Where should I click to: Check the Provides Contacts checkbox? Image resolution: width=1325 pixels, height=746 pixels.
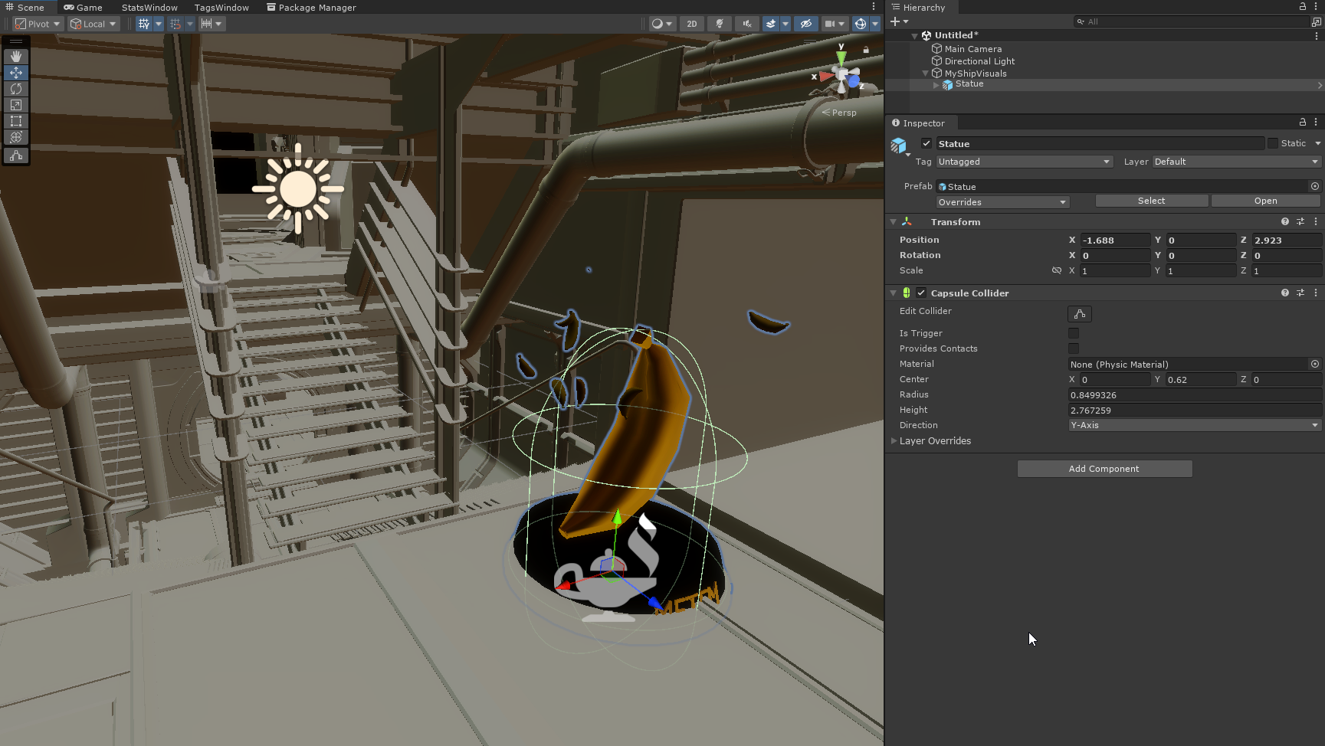(1074, 348)
